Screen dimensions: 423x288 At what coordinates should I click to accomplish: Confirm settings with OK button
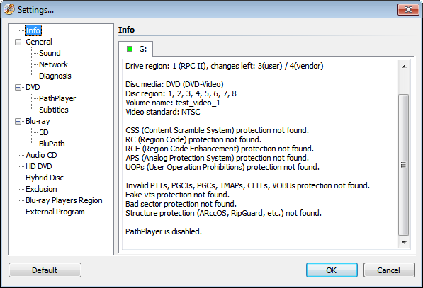332,270
